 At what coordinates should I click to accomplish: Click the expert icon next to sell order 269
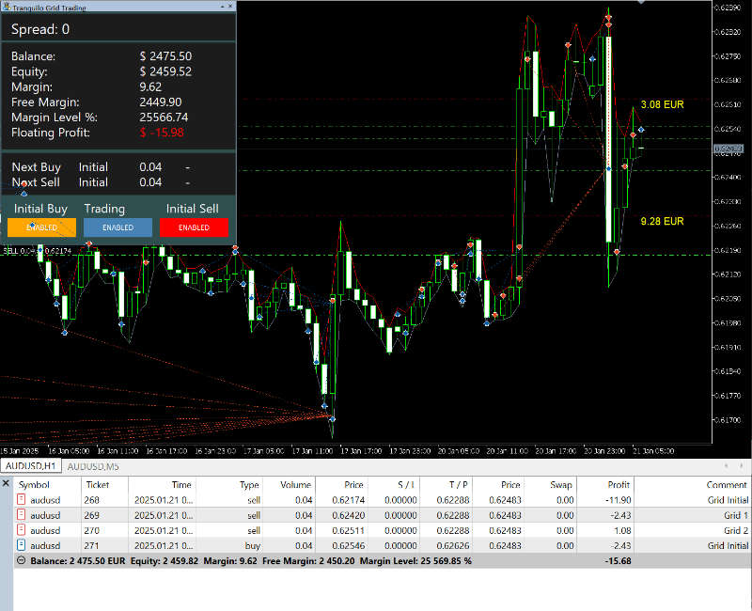click(21, 515)
